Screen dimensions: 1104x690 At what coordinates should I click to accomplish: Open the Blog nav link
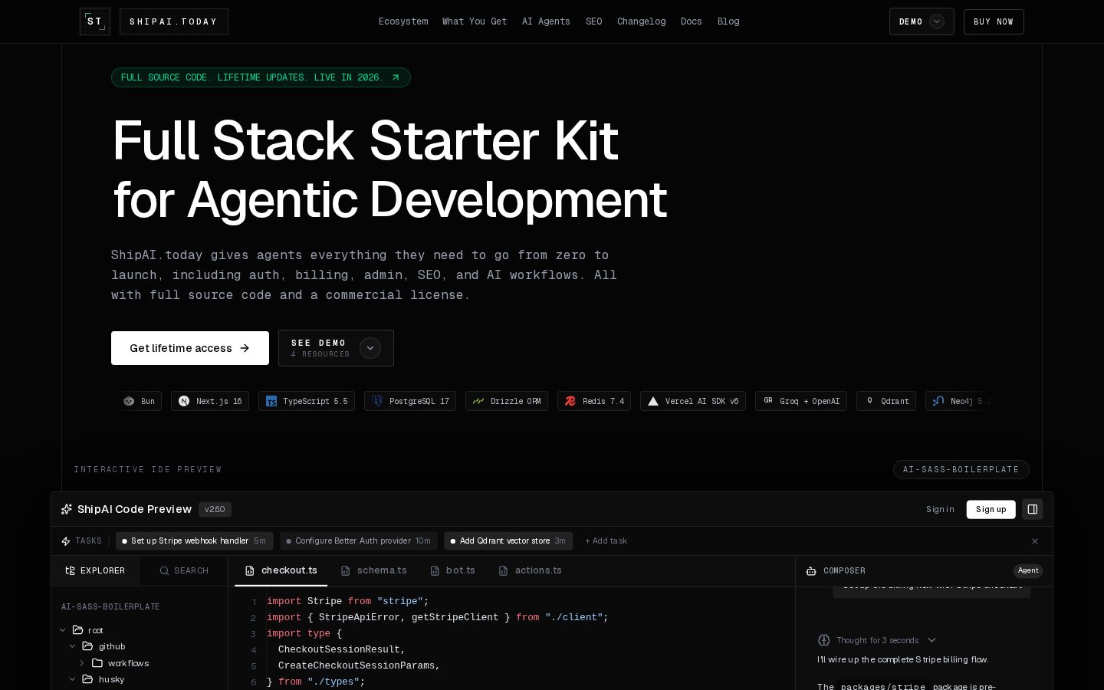pos(728,21)
